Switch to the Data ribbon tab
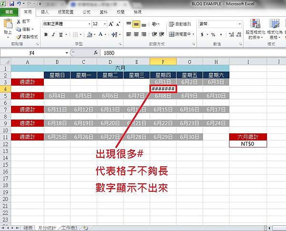286x231 pixels. click(103, 12)
